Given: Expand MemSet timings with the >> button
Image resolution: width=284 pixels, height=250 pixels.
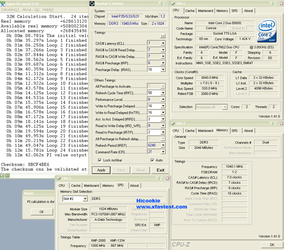Looking at the screenshot, I should 163,36.
